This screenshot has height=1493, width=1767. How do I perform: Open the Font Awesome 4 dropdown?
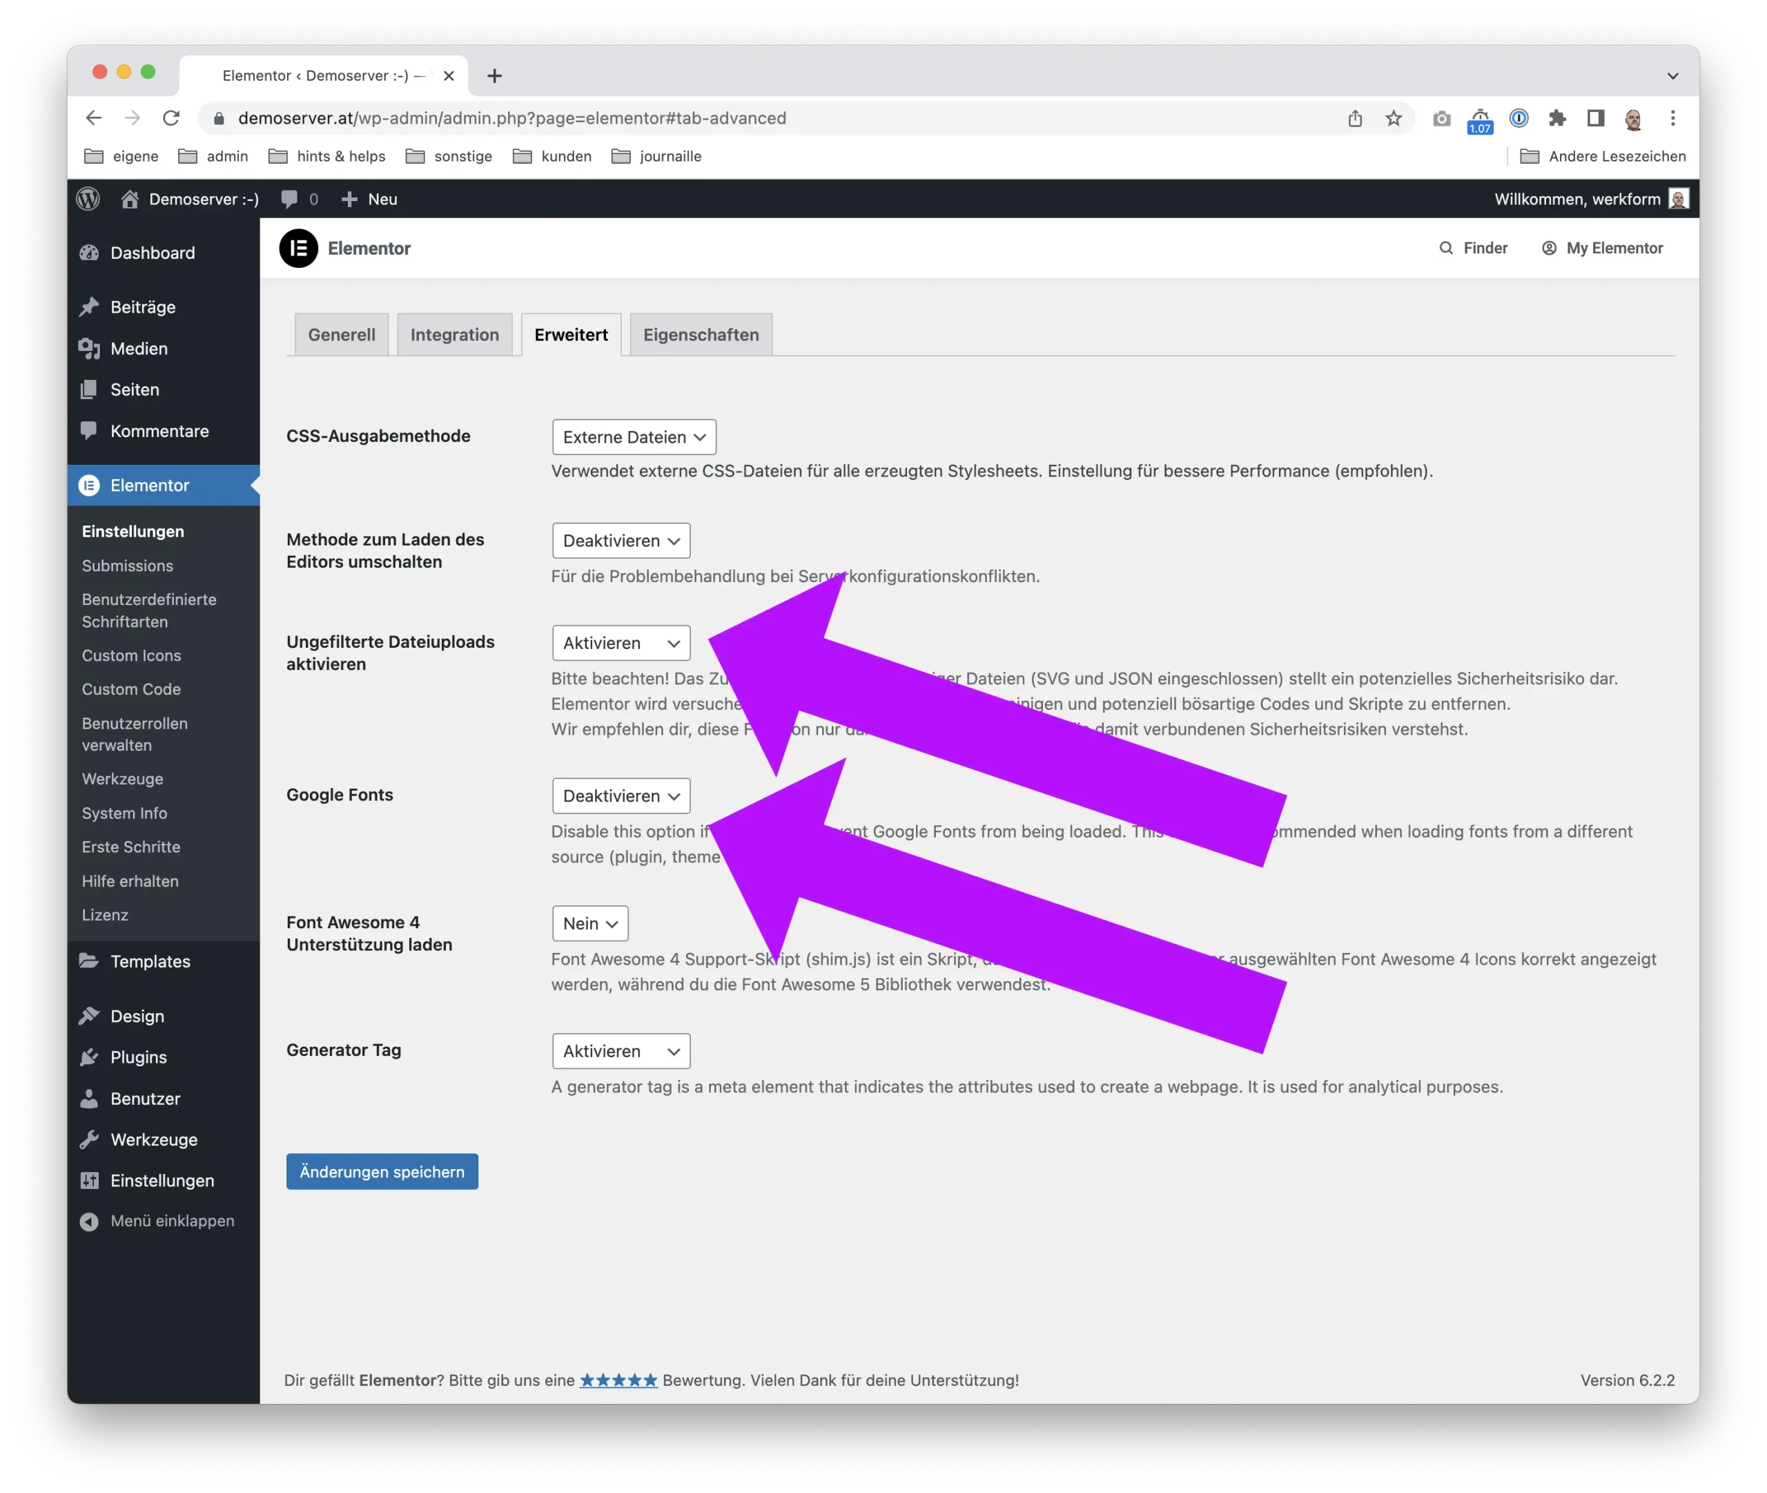[x=590, y=924]
